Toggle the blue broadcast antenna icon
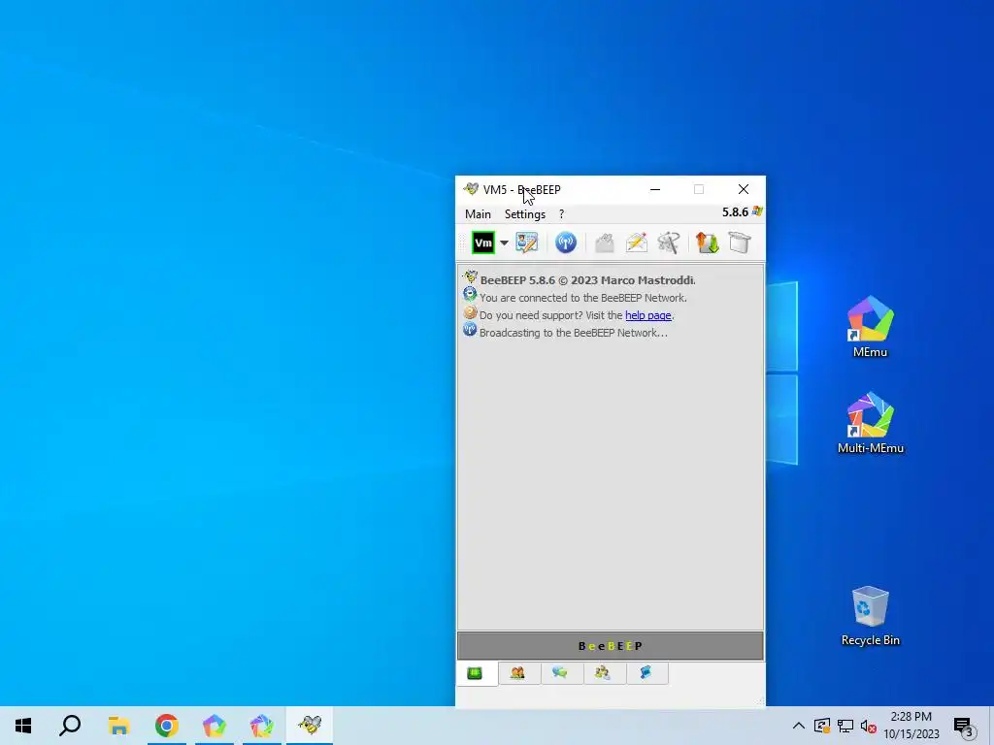 point(566,243)
